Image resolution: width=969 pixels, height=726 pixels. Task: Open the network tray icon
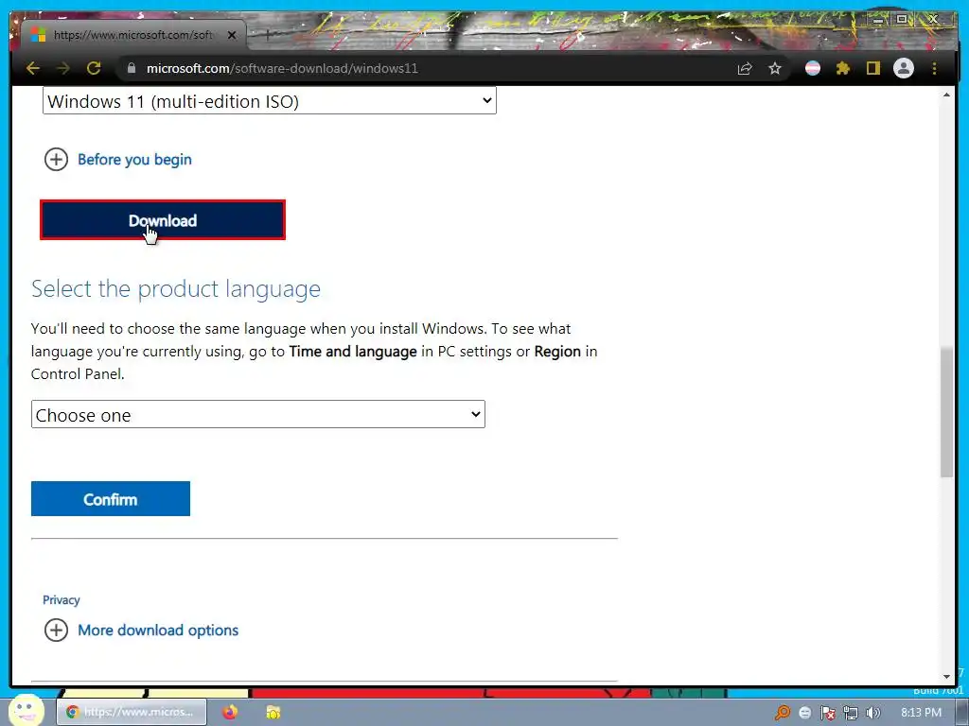point(851,713)
